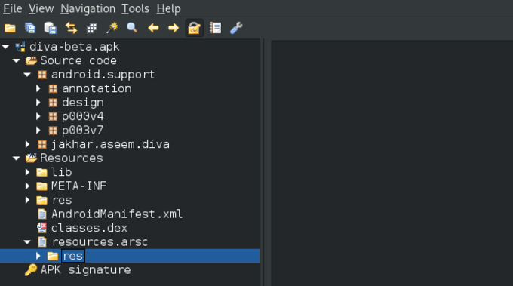The height and width of the screenshot is (286, 513).
Task: Click the android.support package icon
Action: tap(42, 75)
